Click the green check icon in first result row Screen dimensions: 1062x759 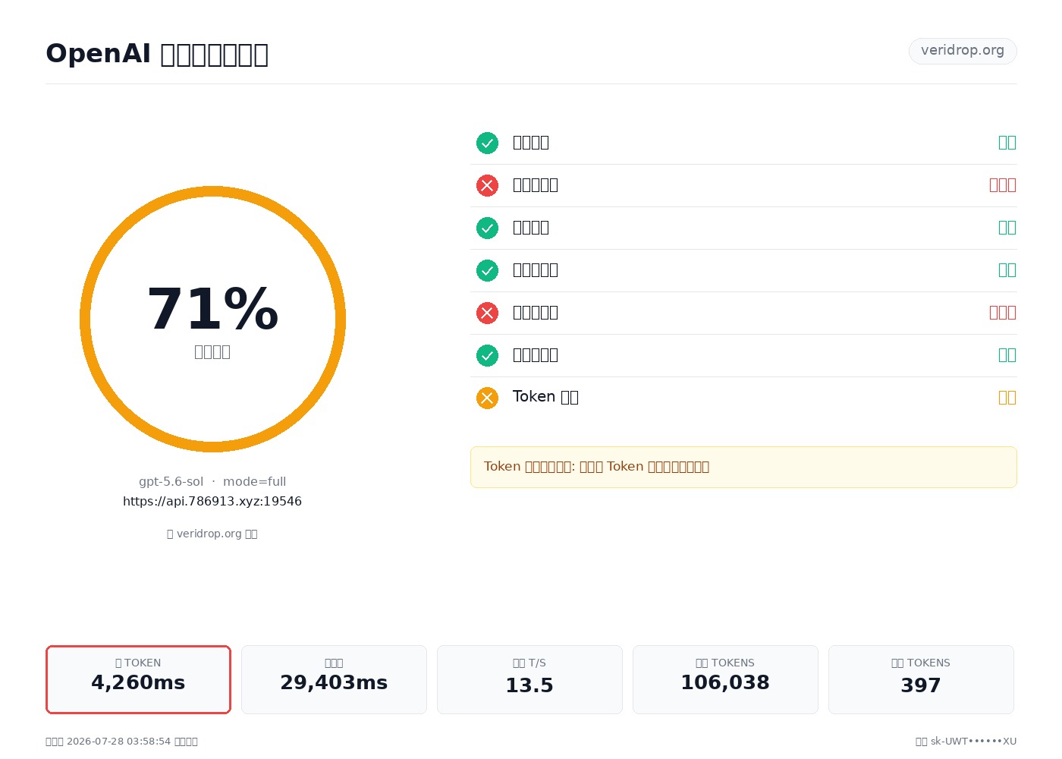click(487, 143)
